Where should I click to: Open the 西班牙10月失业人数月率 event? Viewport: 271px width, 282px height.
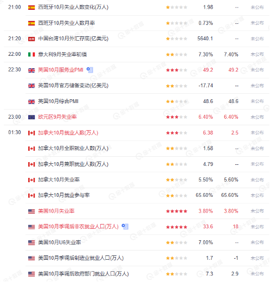(67, 23)
